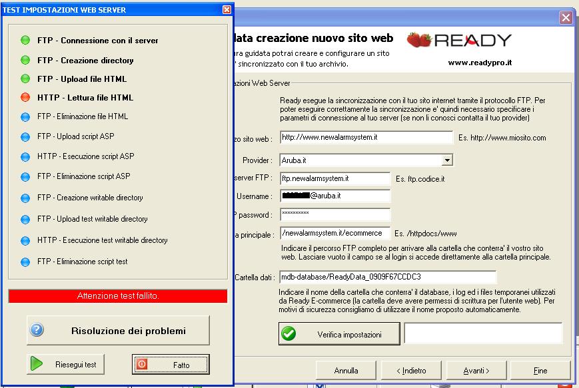
Task: Click text HTTP - Esecuzione script ASP
Action: [x=86, y=156]
